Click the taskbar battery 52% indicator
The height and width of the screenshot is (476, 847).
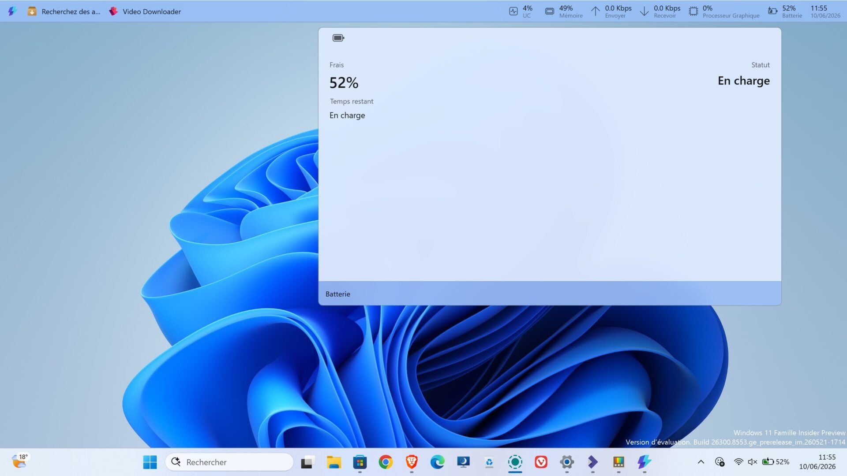776,462
